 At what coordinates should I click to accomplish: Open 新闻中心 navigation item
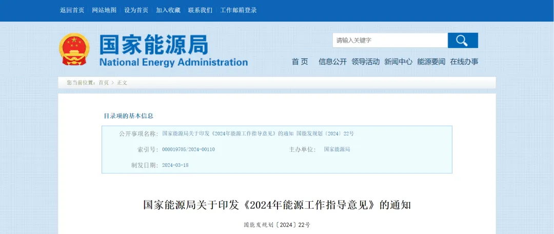point(398,62)
